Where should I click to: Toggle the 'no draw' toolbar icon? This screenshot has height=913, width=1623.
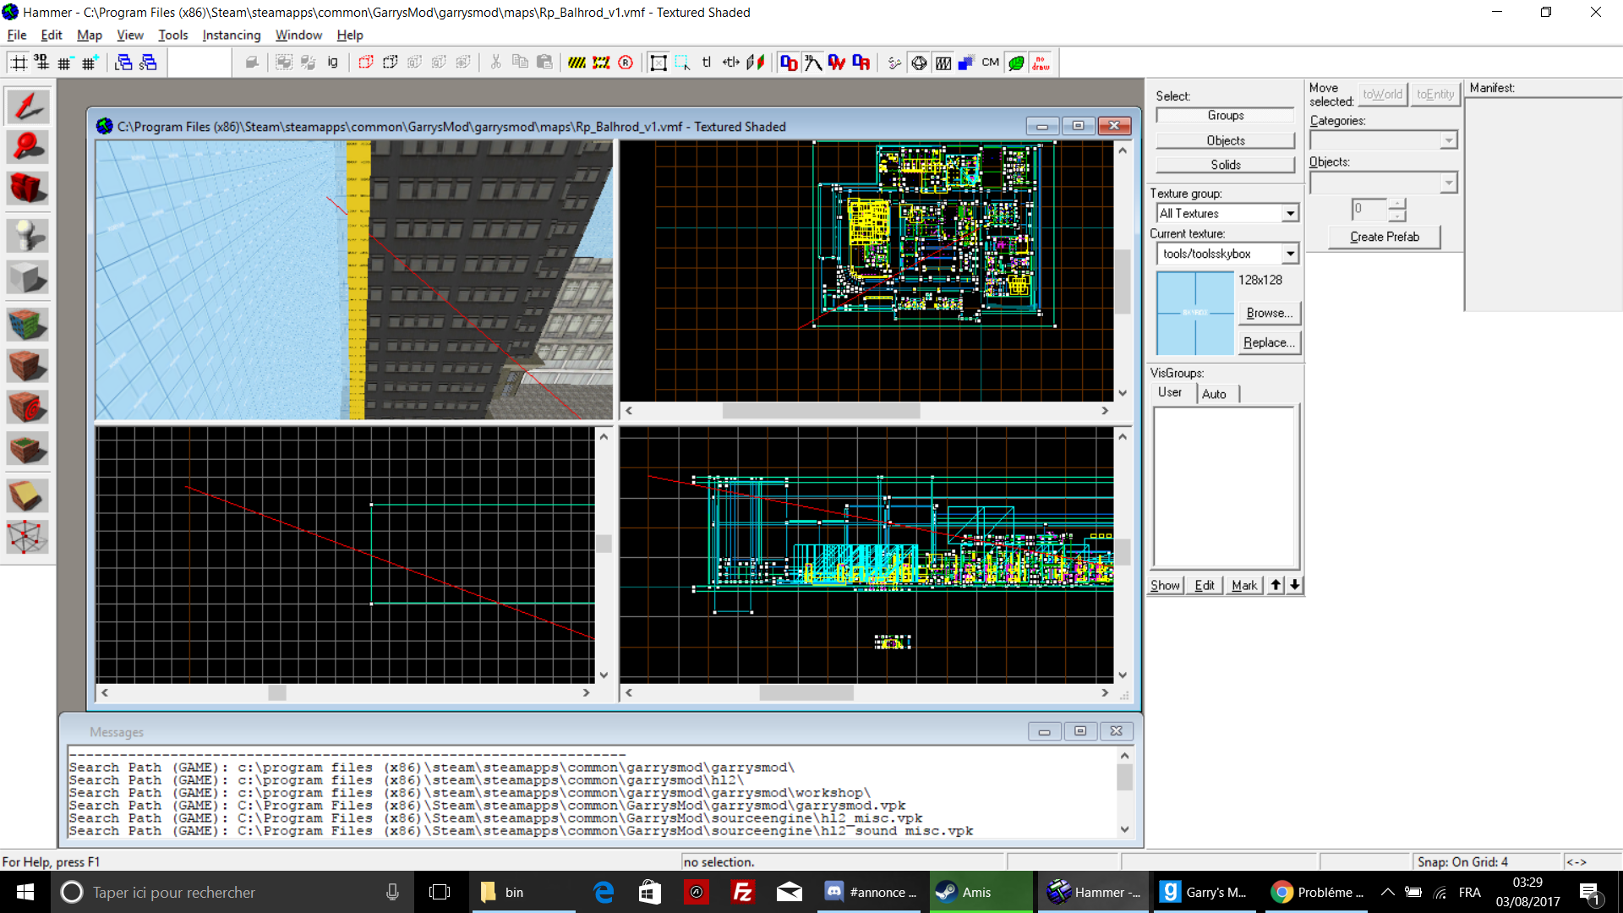(1041, 63)
